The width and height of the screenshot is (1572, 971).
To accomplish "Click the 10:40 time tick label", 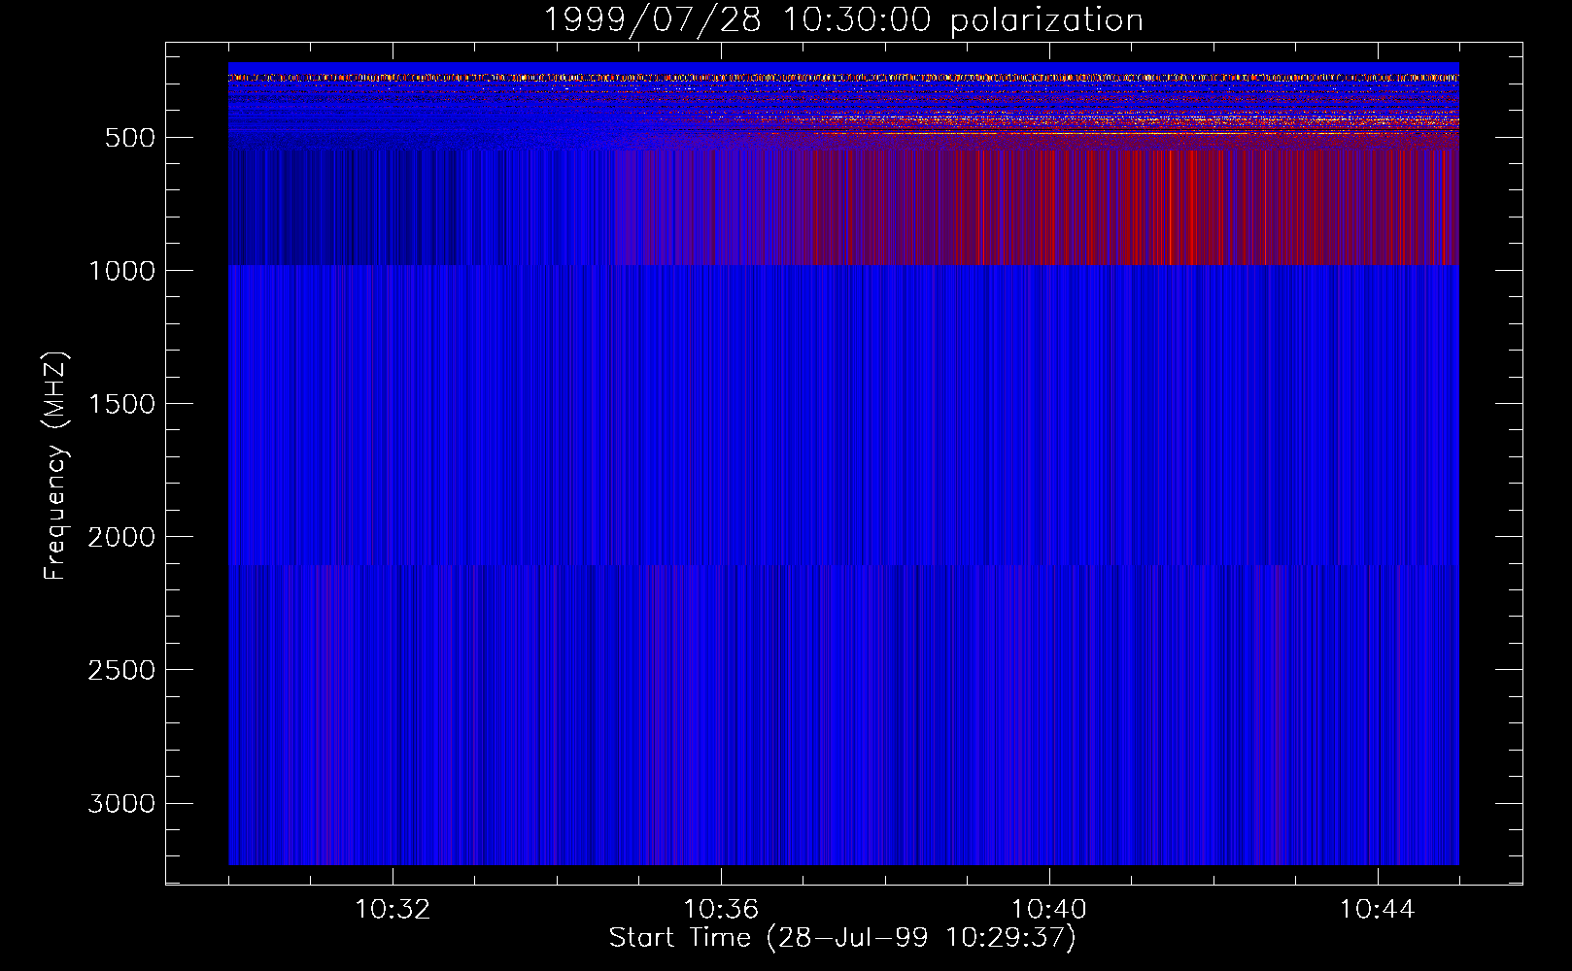I will pos(1049,910).
